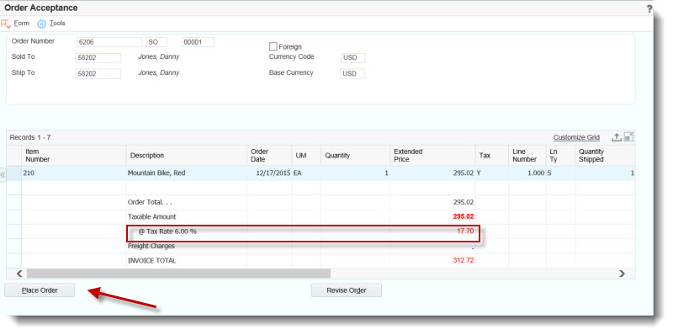Click the horizontal scrollbar right arrow

(x=622, y=274)
